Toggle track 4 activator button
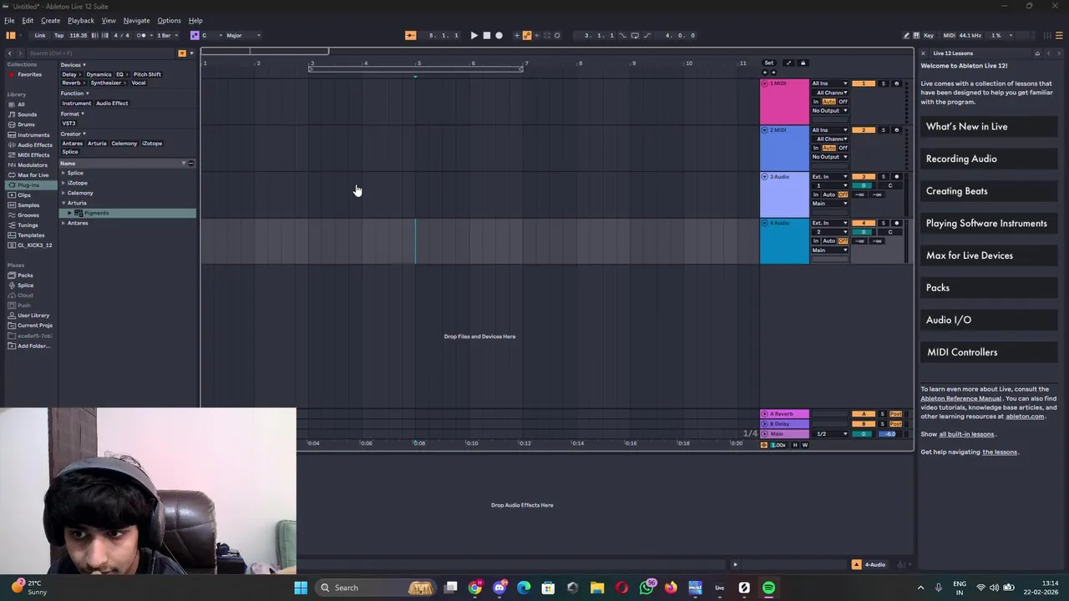This screenshot has width=1069, height=601. tap(864, 223)
